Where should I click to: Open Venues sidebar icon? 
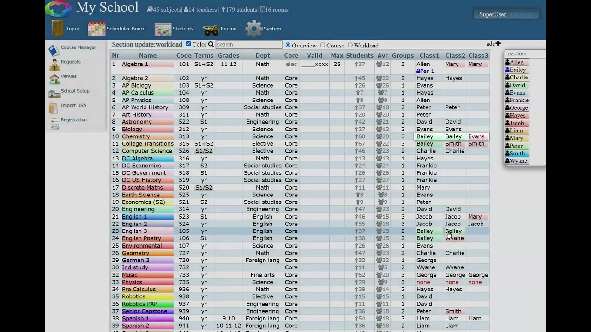[x=54, y=78]
